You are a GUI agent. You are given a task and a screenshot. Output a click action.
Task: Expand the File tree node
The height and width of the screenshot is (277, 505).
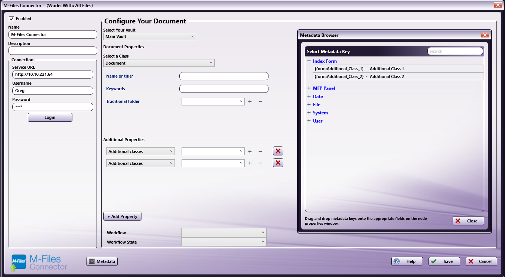(309, 105)
